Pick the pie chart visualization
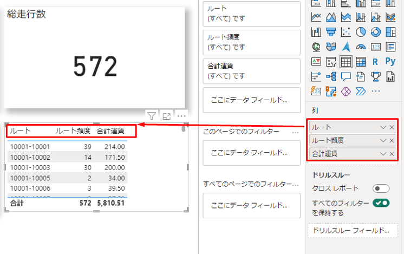Screen dimensions: 404x254 coord(361,32)
